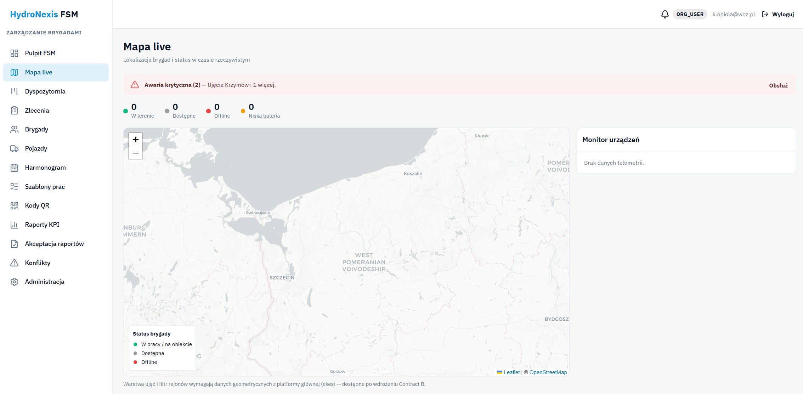803x394 pixels.
Task: Go to Zlecenia section
Action: coord(56,111)
